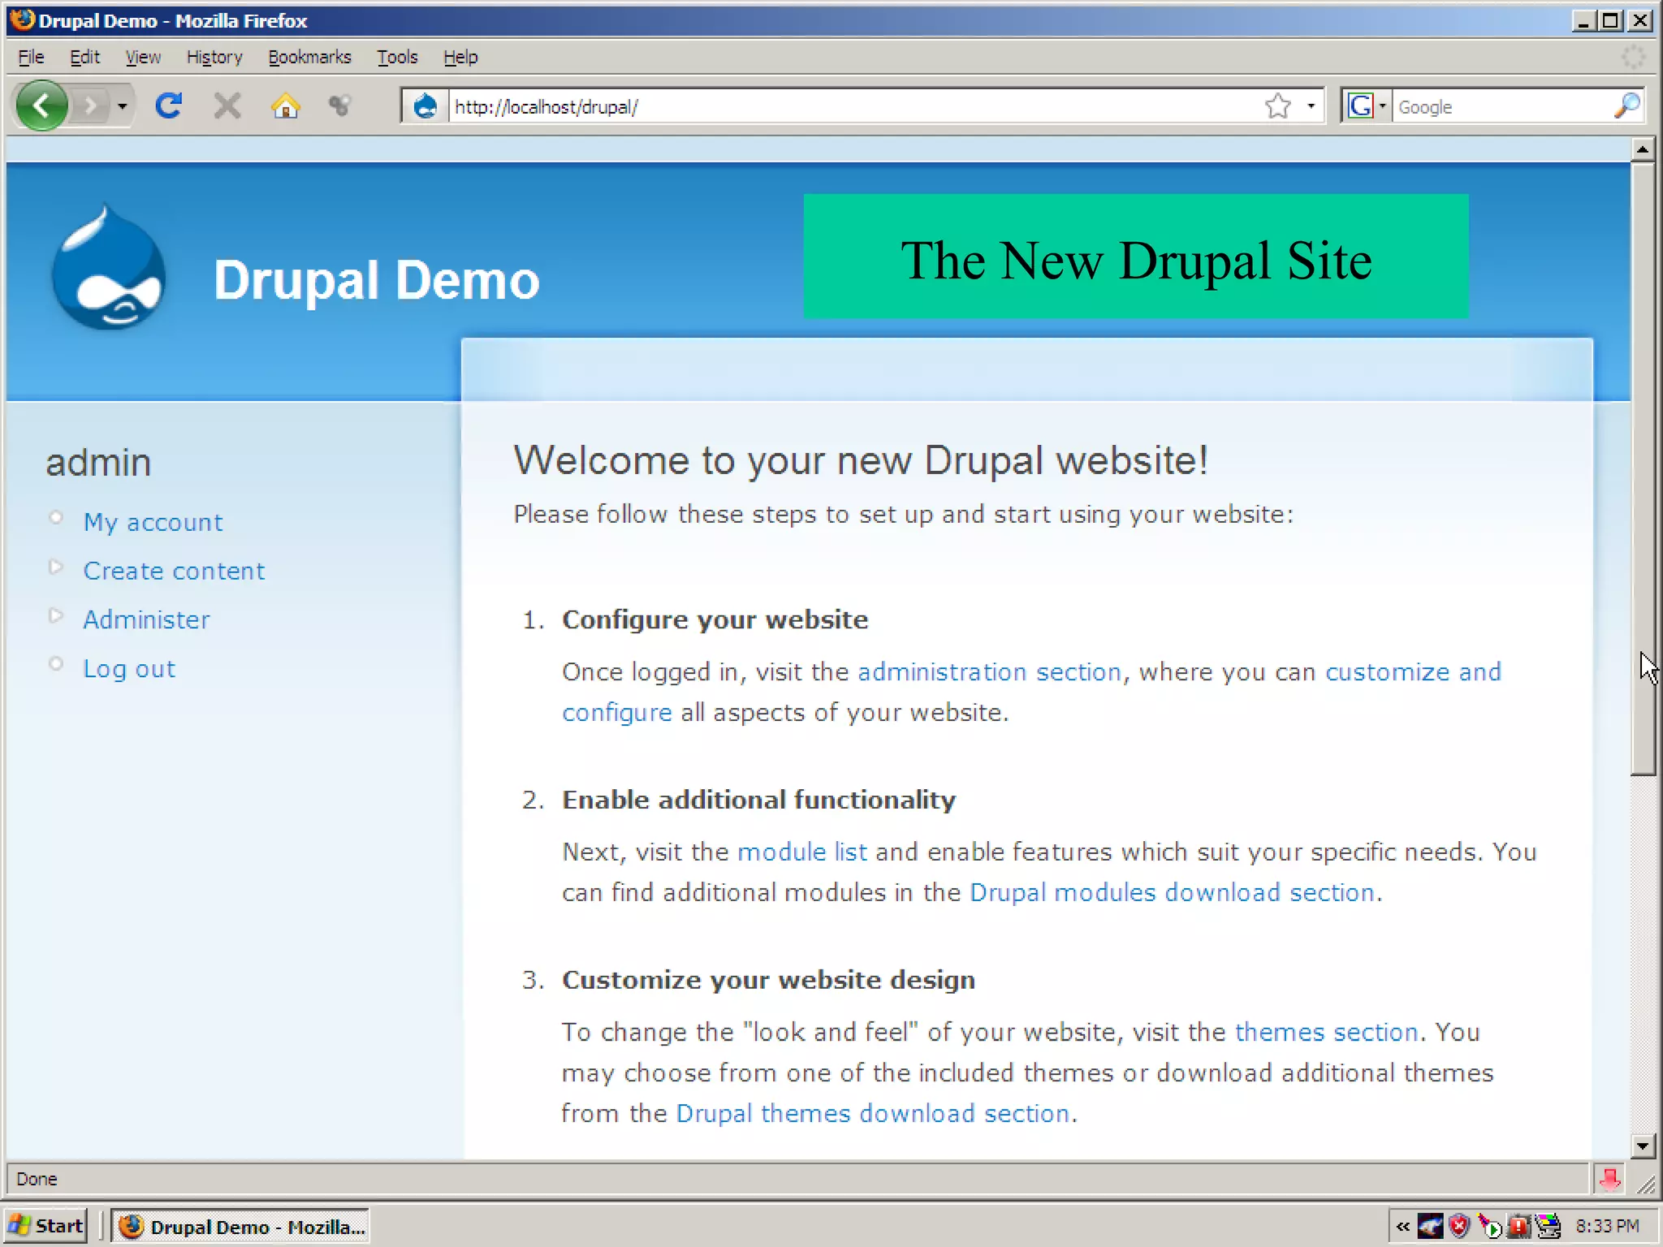Open the themes section link
Screen dimensions: 1663x1247
[x=1326, y=1032]
